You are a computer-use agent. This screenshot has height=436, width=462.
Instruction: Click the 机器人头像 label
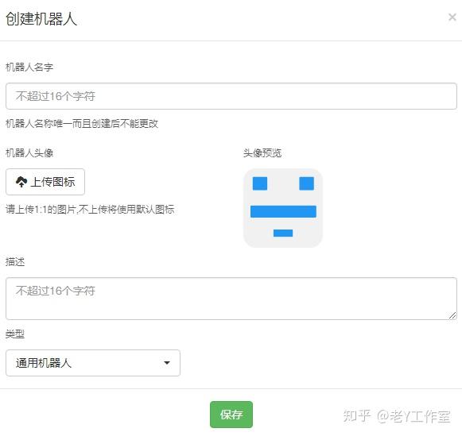coord(29,153)
